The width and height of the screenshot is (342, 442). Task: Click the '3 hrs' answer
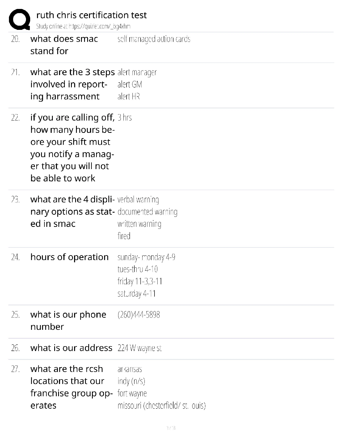click(x=124, y=117)
